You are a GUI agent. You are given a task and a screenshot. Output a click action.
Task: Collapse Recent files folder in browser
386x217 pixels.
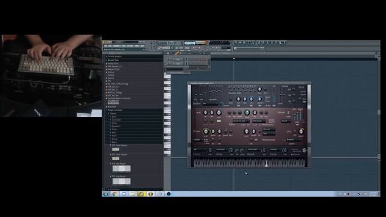pyautogui.click(x=113, y=60)
